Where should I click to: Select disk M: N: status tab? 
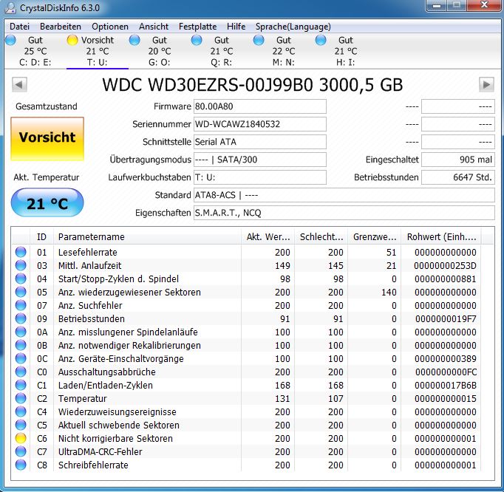point(283,51)
